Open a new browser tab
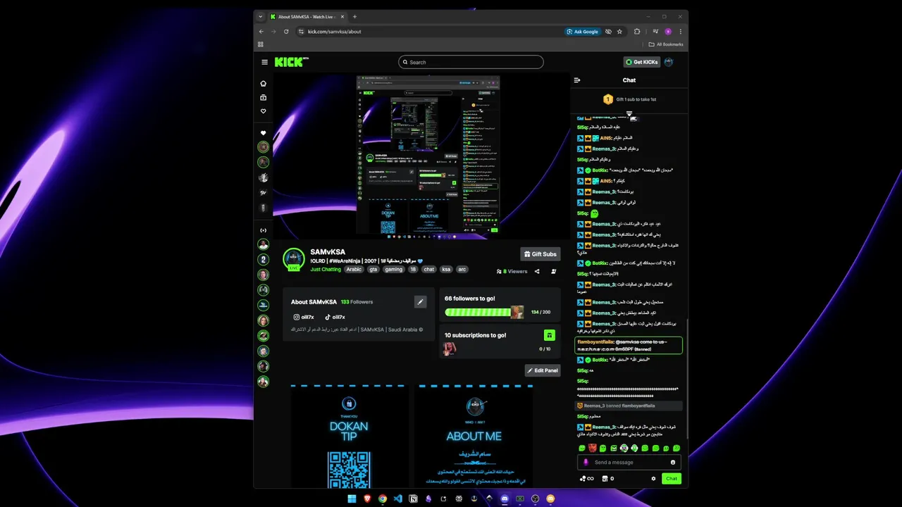Screen dimensions: 902x507 354,17
